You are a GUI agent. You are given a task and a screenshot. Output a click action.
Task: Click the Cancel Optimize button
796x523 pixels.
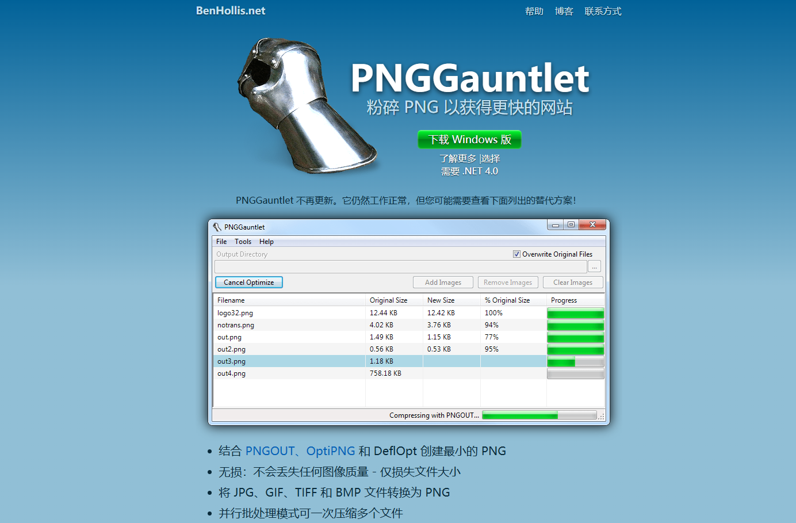(249, 283)
